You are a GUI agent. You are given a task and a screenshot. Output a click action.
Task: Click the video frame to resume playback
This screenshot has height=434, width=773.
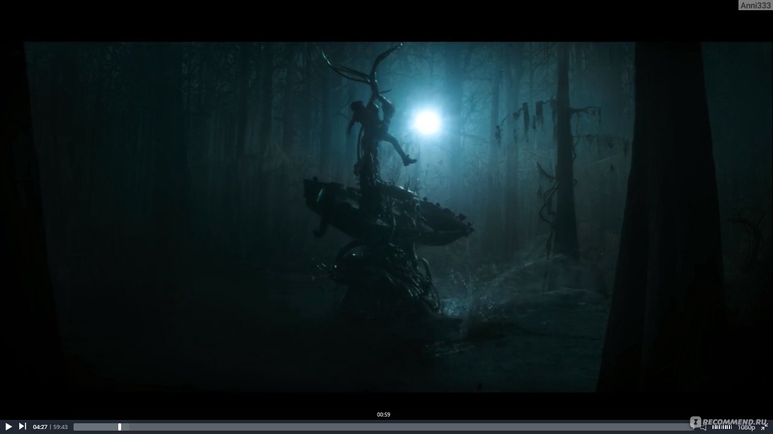point(386,217)
